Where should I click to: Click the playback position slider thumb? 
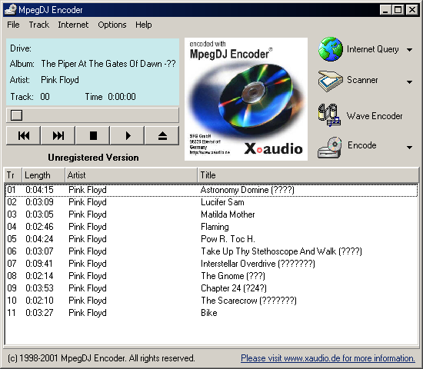coord(16,115)
